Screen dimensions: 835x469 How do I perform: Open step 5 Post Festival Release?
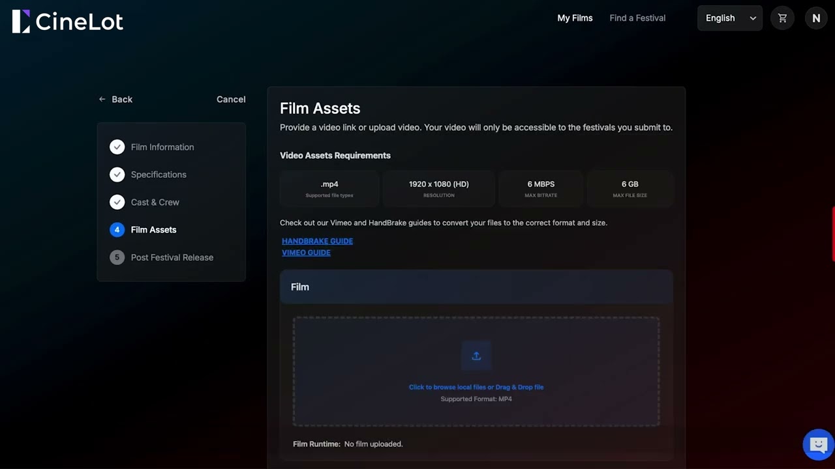click(x=162, y=257)
